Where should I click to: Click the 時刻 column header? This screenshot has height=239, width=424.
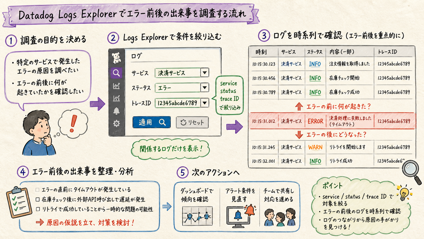(261, 52)
